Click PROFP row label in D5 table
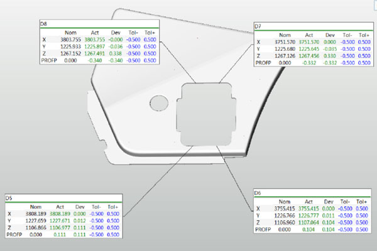 13,234
